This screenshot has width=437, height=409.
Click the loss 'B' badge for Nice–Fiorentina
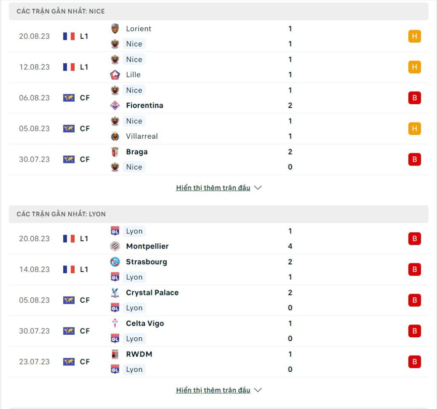pos(414,98)
